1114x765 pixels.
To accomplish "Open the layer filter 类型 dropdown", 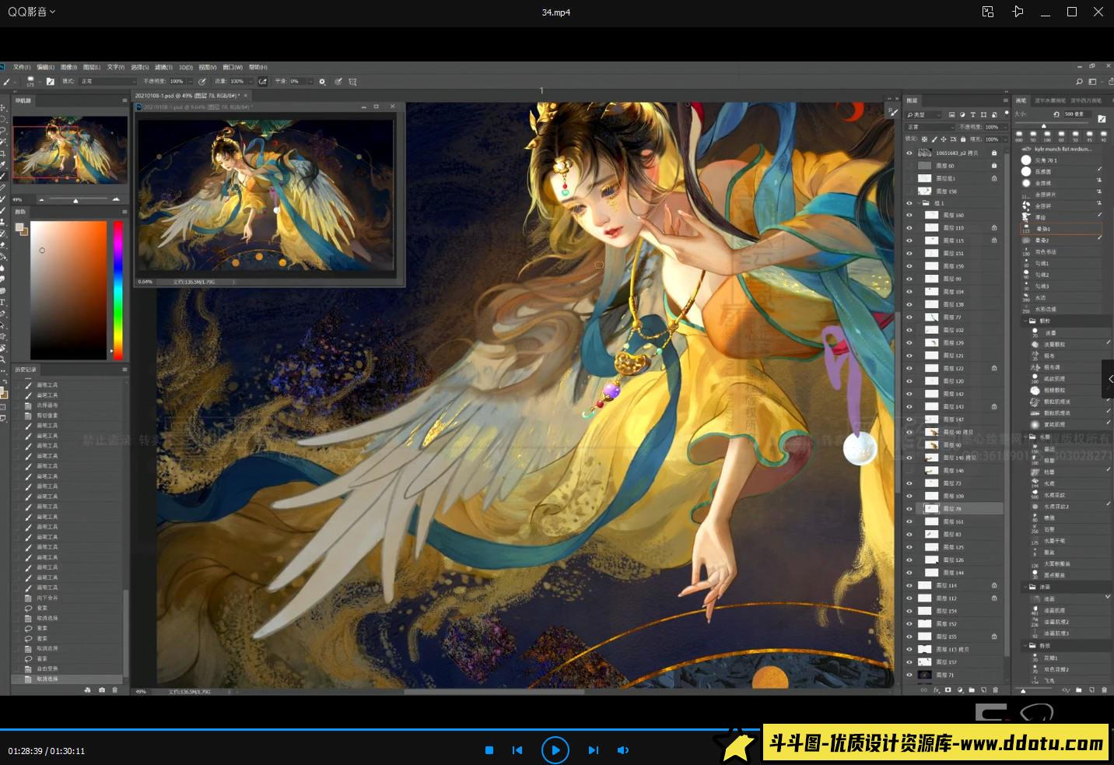I will pos(923,114).
